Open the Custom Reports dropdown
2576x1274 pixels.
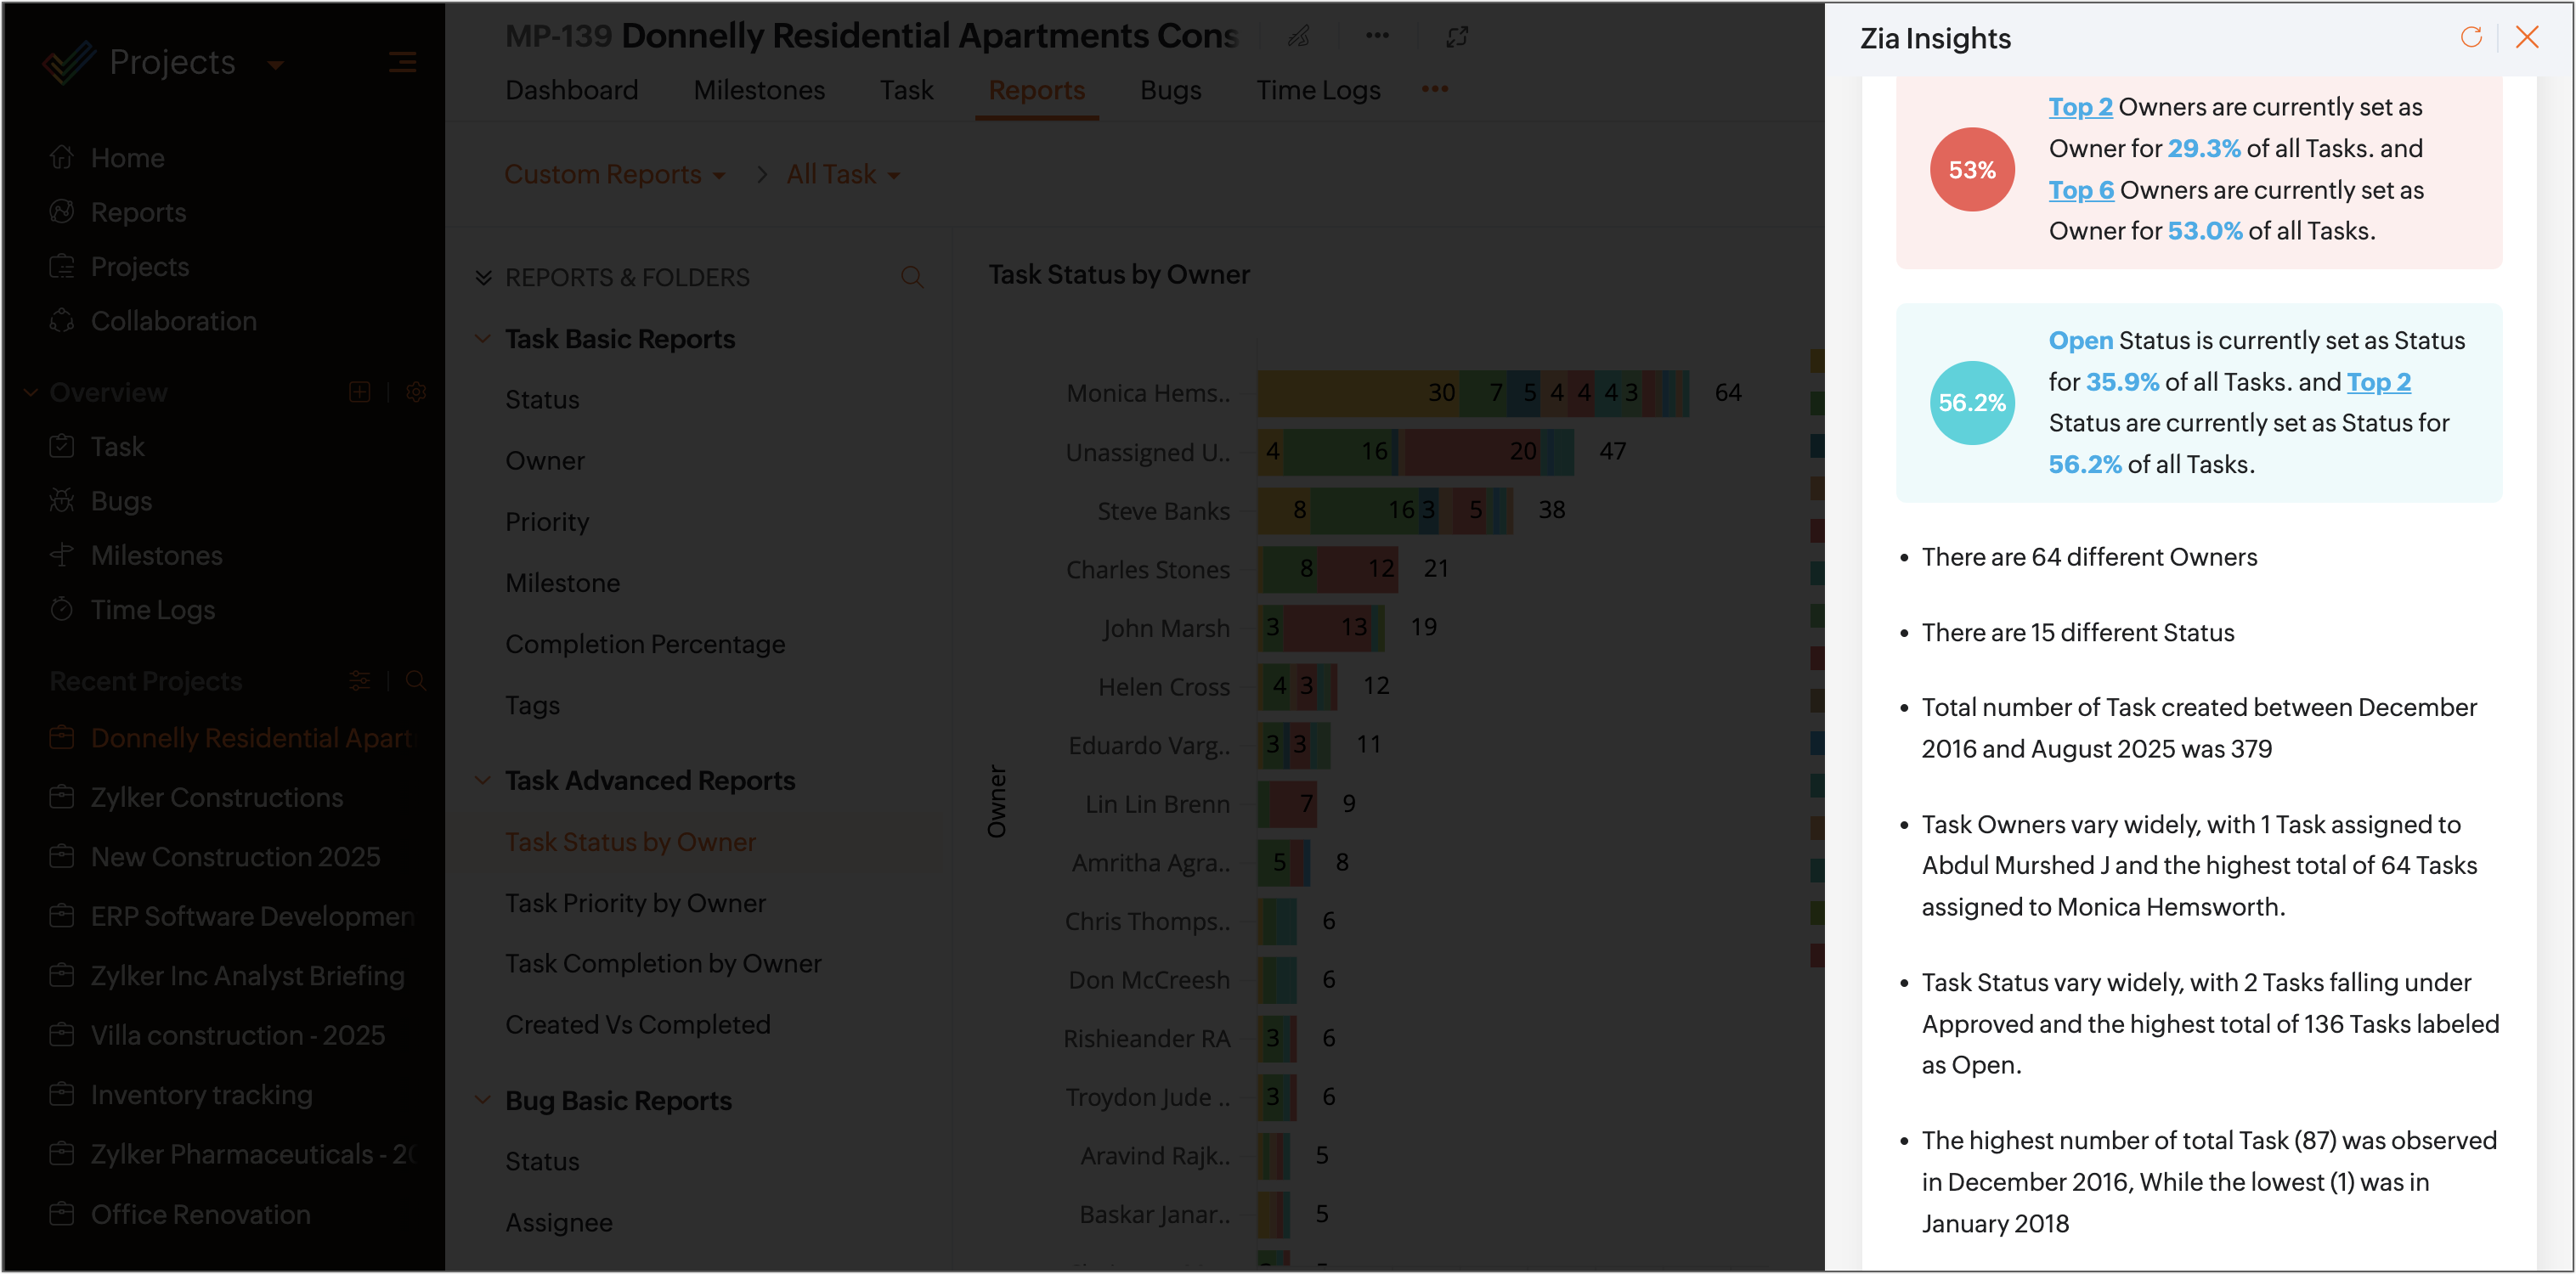(614, 175)
